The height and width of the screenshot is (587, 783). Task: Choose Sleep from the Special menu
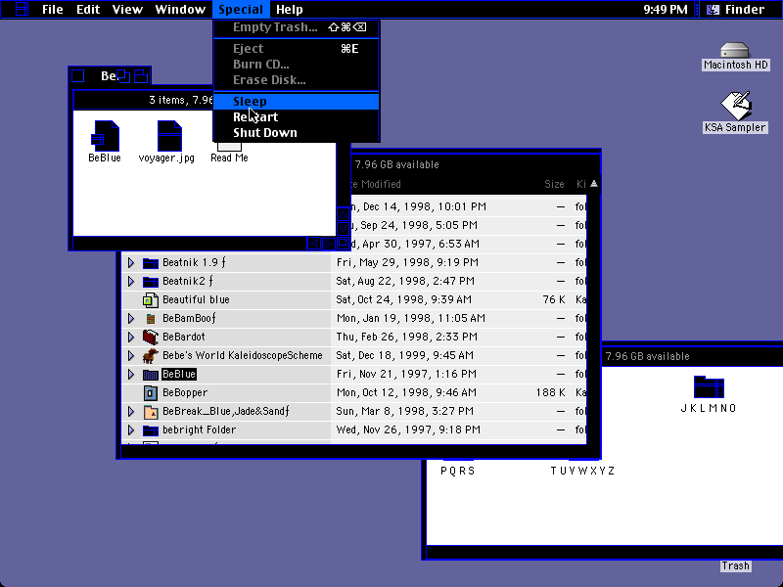pyautogui.click(x=297, y=102)
